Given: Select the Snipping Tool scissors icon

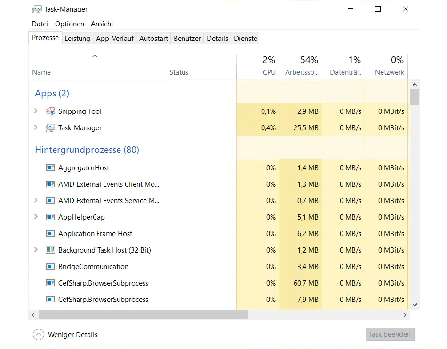Looking at the screenshot, I should (x=50, y=111).
